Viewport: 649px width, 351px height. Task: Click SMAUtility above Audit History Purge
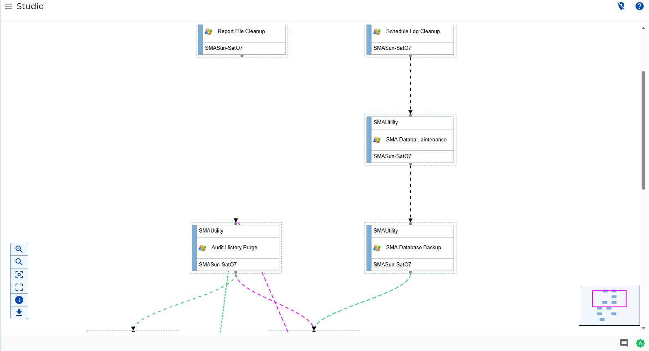click(x=211, y=231)
